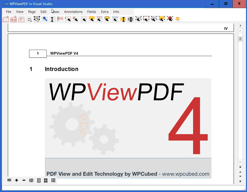The width and height of the screenshot is (247, 192).
Task: Activate the blue magnifier zoom tool
Action: 45,19
